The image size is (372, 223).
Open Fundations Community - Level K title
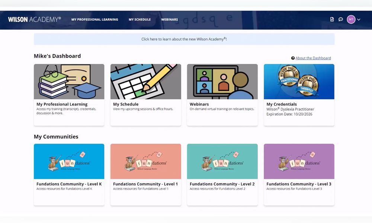tap(69, 184)
